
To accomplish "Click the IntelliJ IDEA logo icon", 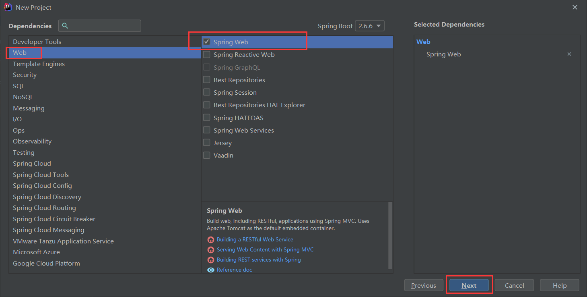I will [8, 7].
